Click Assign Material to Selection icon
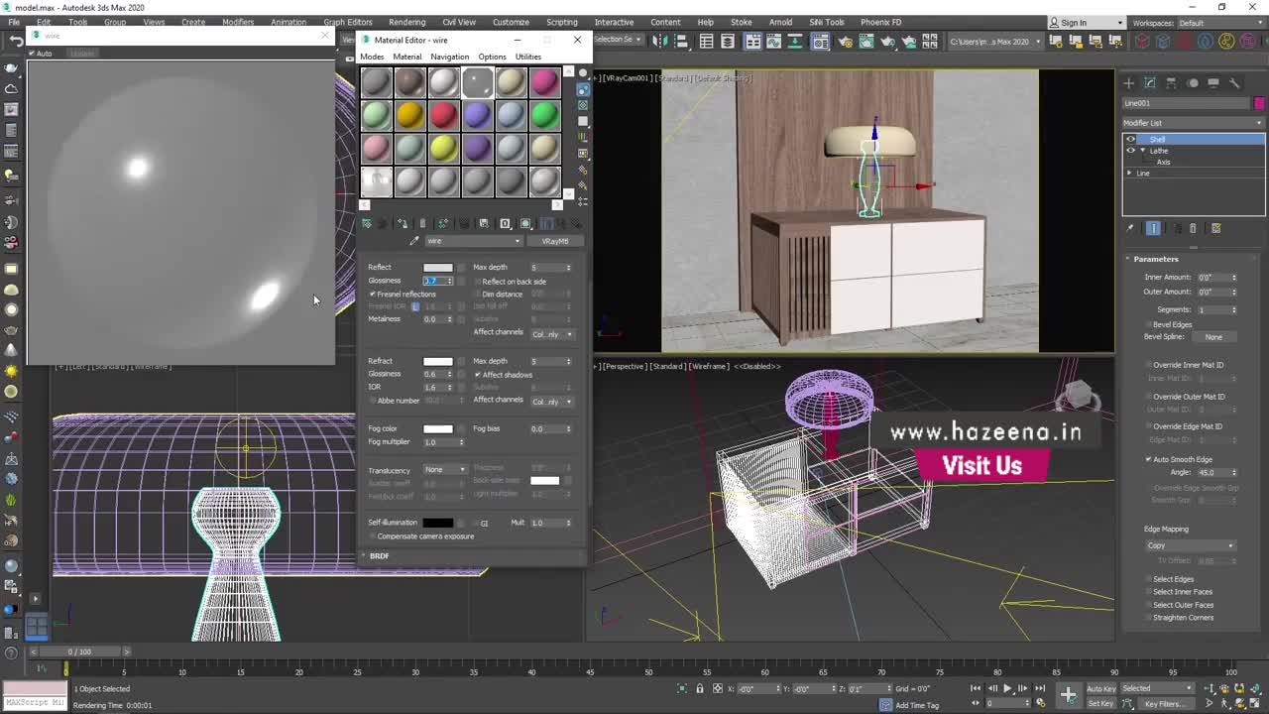The height and width of the screenshot is (714, 1269). pos(402,223)
